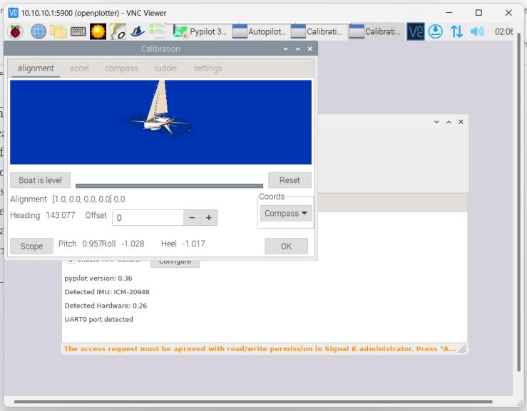Click the Pitch value 0.957
The height and width of the screenshot is (411, 527).
coord(92,244)
